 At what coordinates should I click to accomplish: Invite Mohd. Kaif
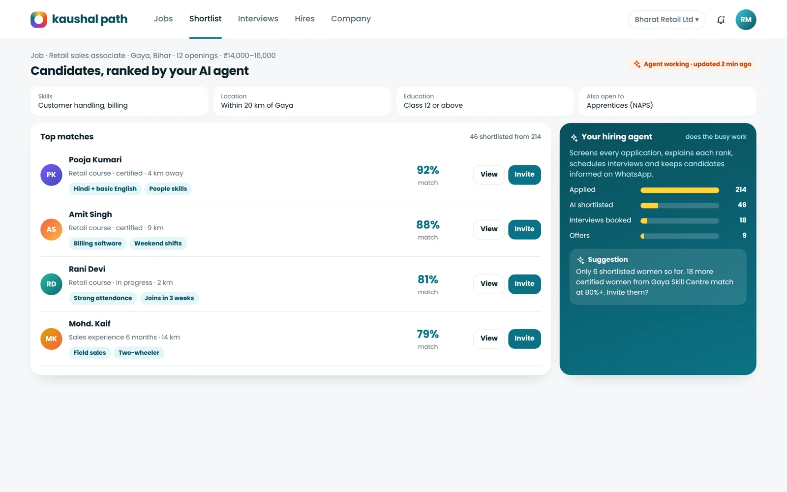point(524,338)
